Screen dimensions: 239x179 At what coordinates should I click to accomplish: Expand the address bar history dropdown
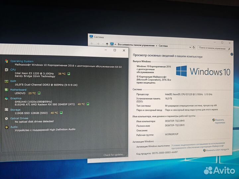[190, 46]
